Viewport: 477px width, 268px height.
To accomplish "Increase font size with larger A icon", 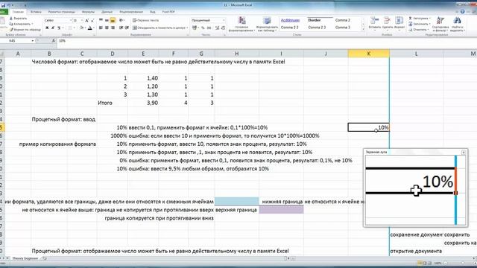I will click(86, 20).
